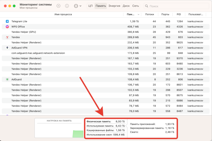
Task: Sort by Потоки column
Action: point(150,14)
